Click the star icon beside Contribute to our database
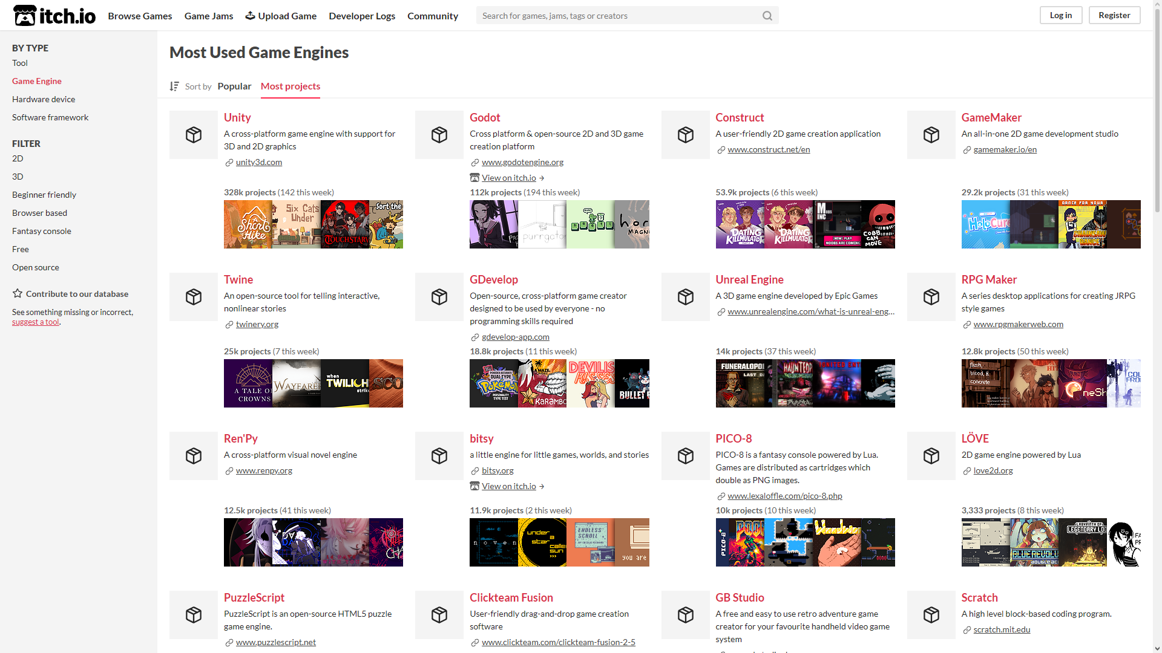 click(18, 294)
